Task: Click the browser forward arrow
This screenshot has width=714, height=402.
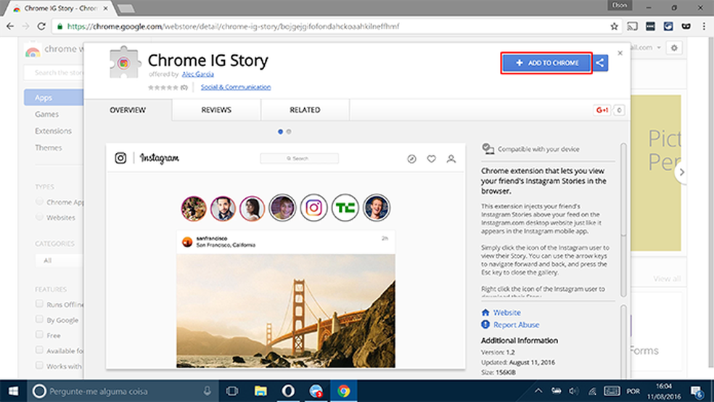Action: (x=26, y=26)
